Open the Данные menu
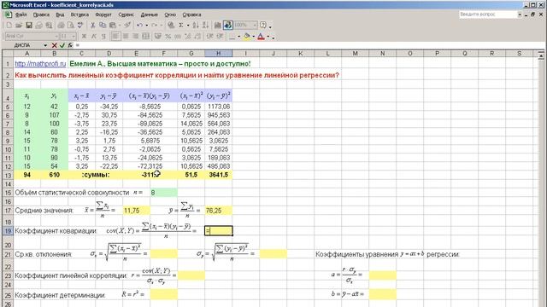Image resolution: width=547 pixels, height=307 pixels. click(150, 14)
